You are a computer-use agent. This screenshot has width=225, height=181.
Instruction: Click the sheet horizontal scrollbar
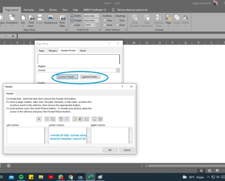[x=186, y=166]
